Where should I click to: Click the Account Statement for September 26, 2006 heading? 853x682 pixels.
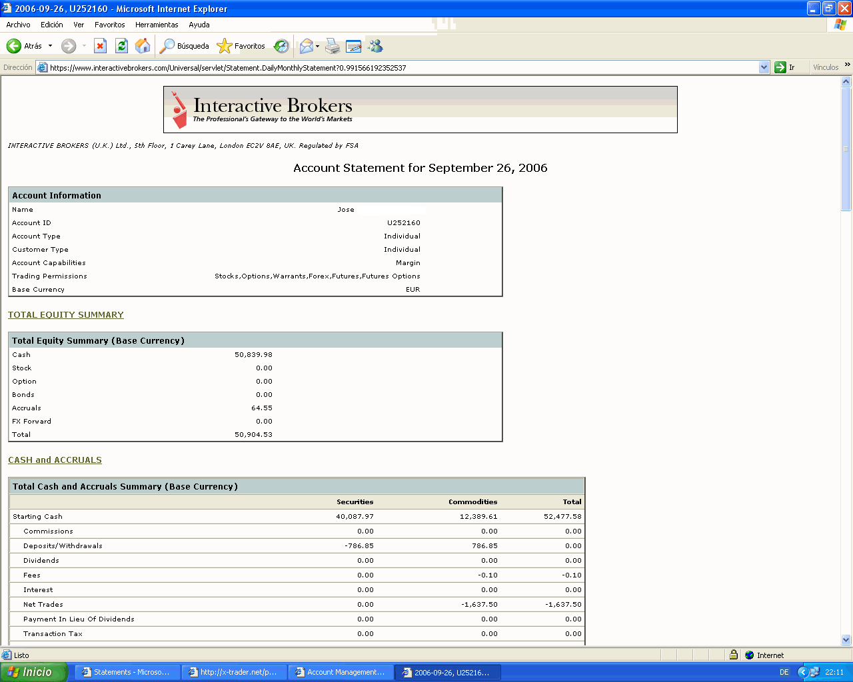[421, 168]
